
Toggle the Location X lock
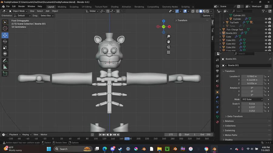(265, 76)
